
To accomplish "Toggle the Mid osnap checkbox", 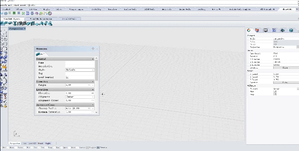I will [x=25, y=148].
